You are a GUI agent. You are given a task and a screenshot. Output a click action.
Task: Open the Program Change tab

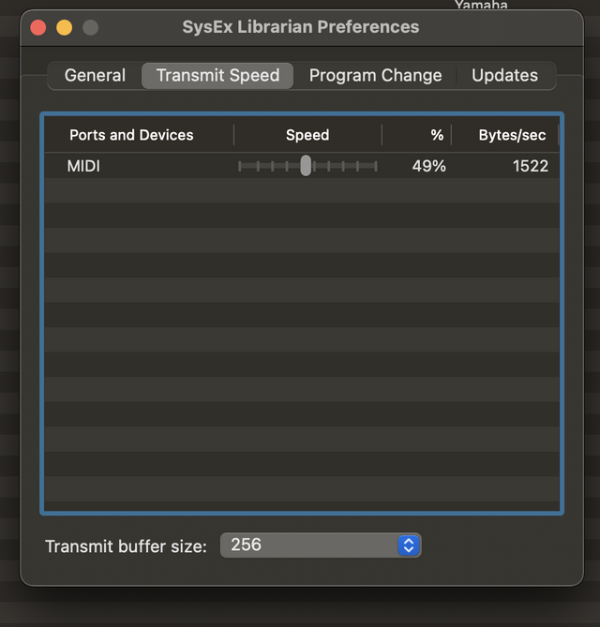coord(375,76)
